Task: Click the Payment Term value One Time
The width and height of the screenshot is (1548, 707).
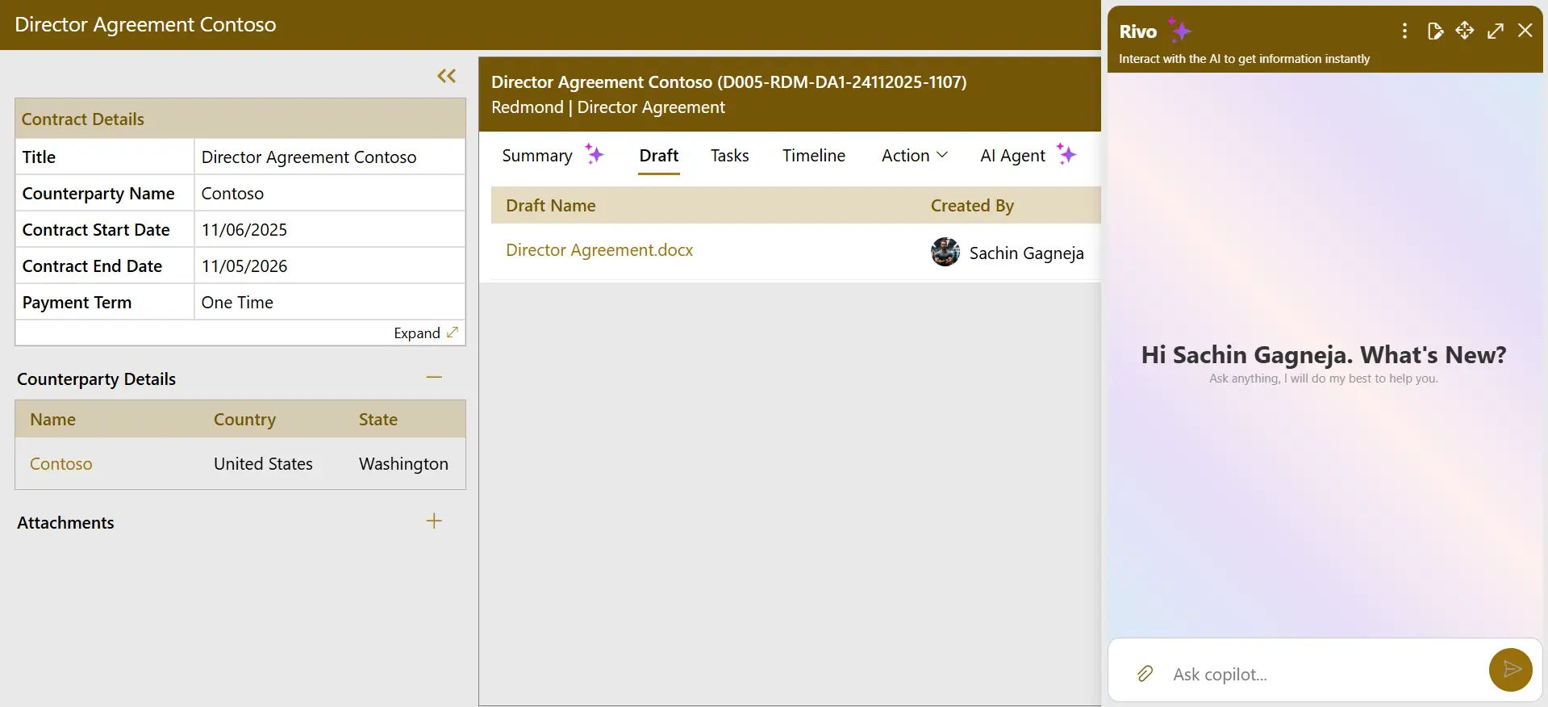Action: [x=237, y=303]
